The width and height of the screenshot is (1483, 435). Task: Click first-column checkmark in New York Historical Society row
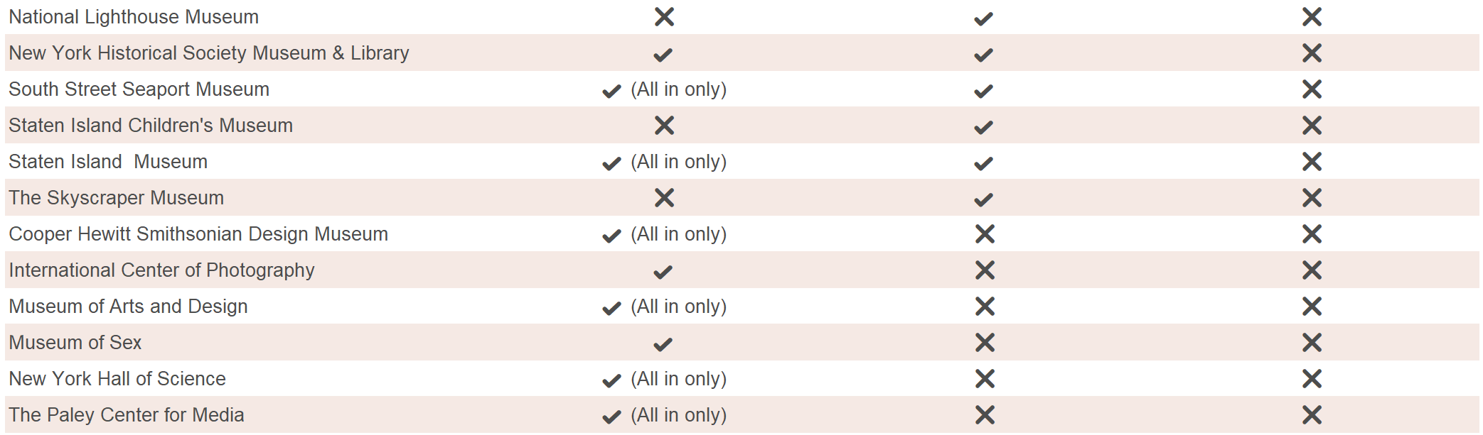point(663,55)
